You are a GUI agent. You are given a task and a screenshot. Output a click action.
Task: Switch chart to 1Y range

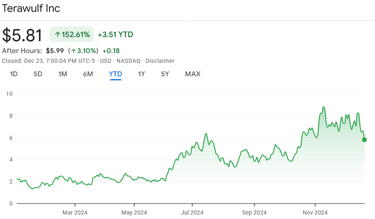(141, 74)
